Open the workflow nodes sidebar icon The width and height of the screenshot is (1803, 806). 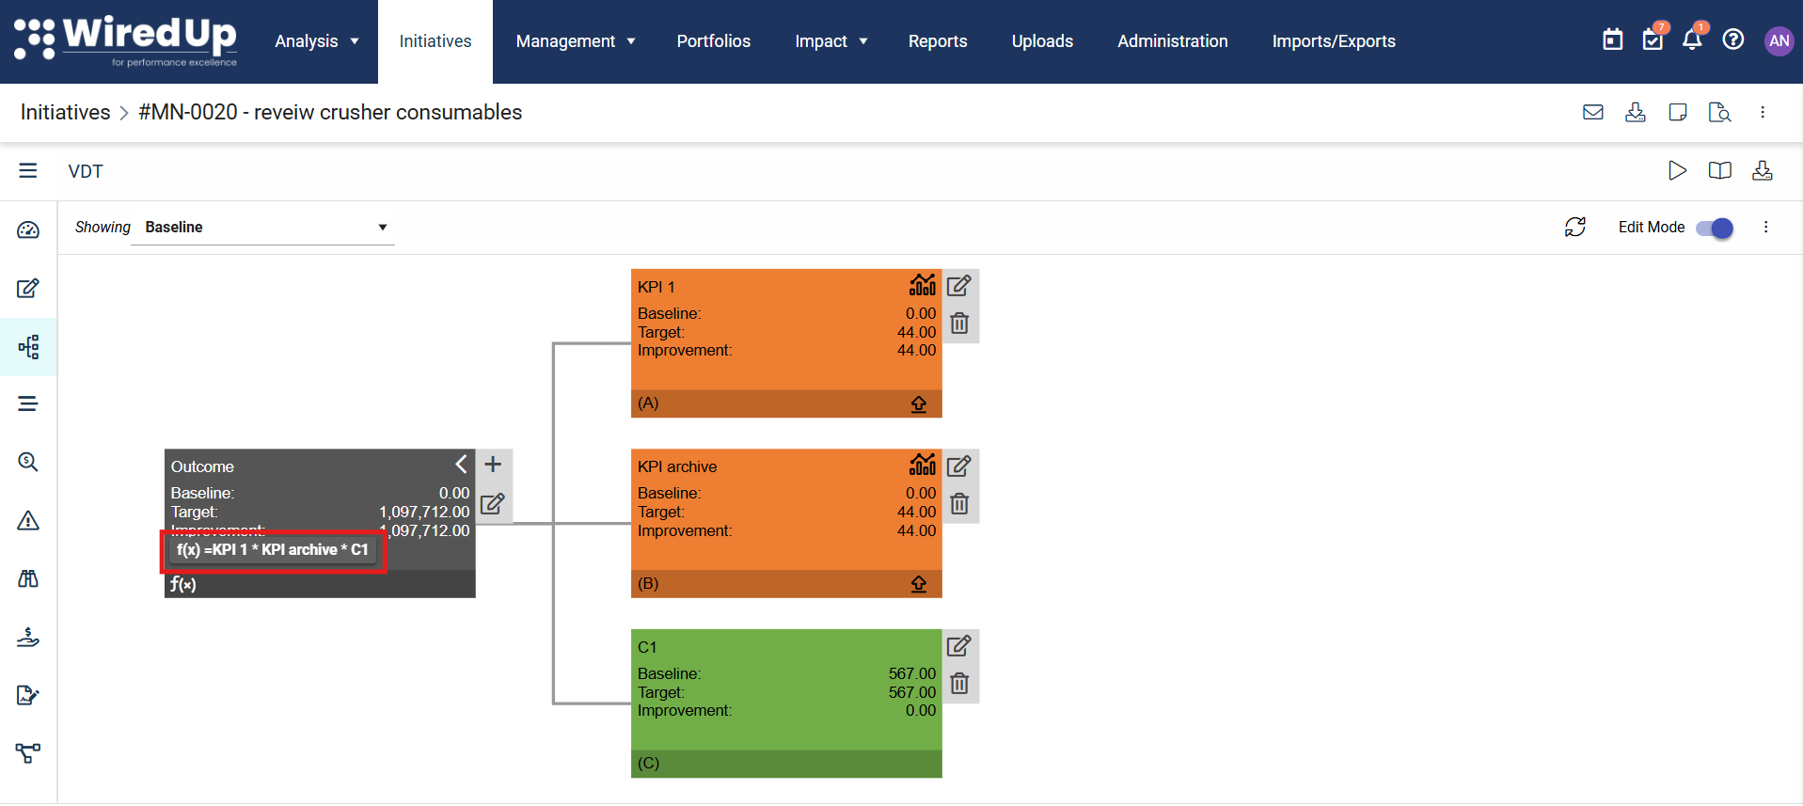coord(28,753)
